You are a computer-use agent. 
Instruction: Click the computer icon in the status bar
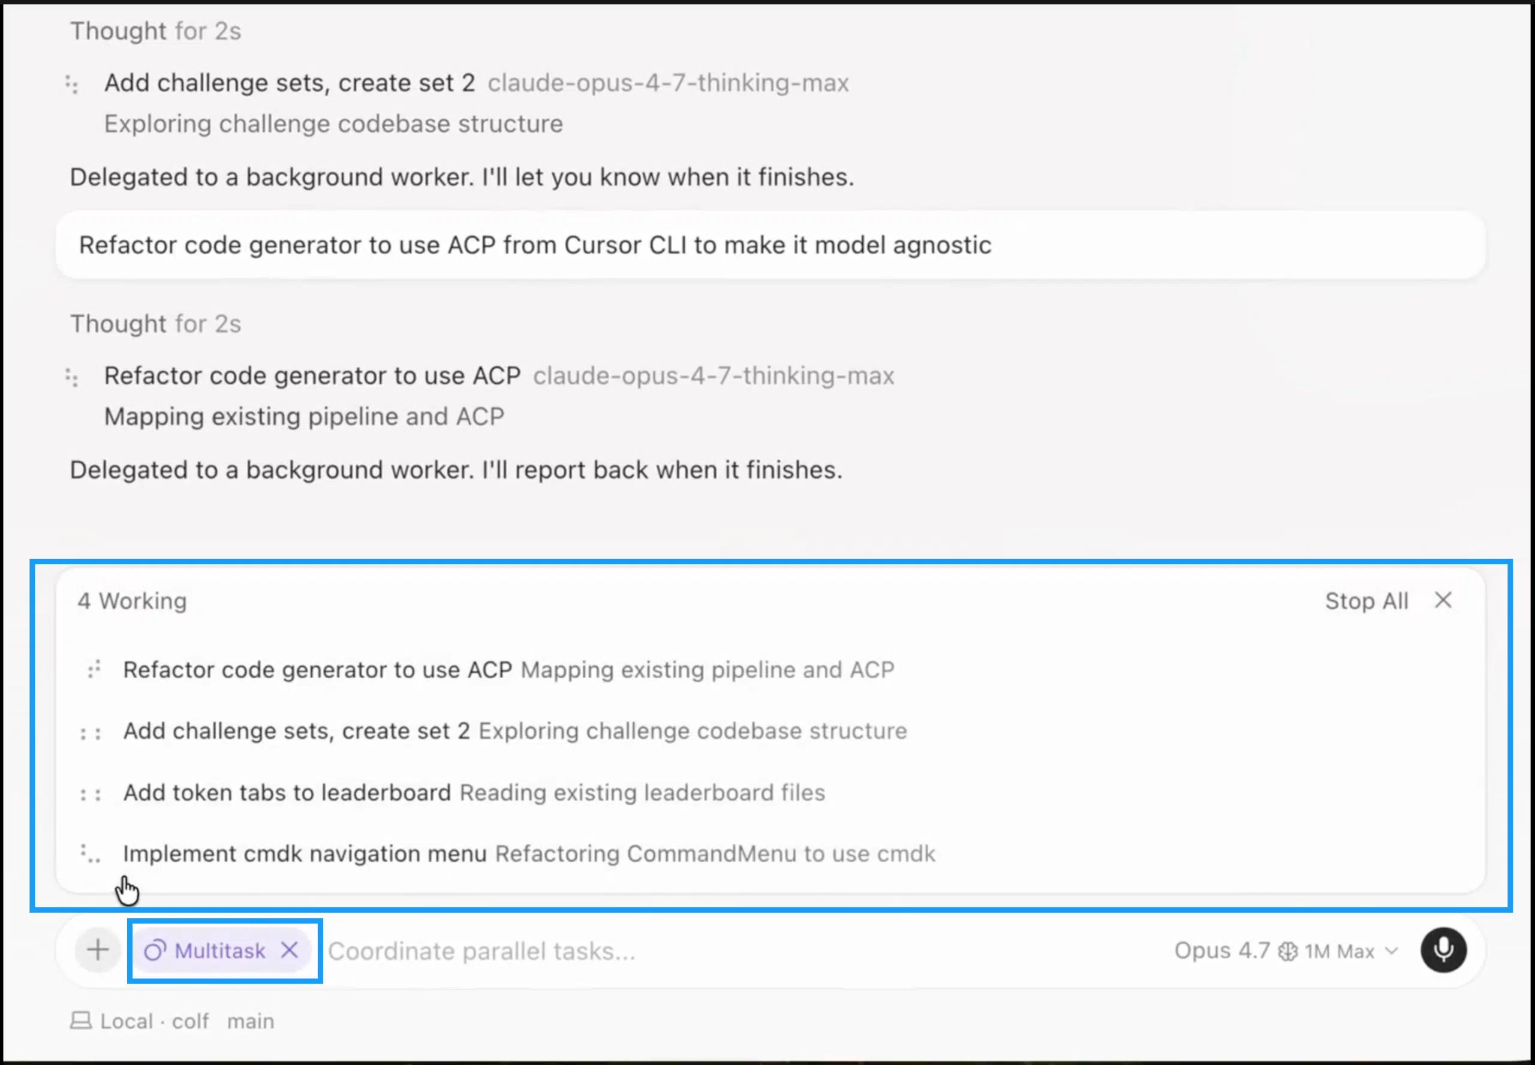click(x=82, y=1020)
